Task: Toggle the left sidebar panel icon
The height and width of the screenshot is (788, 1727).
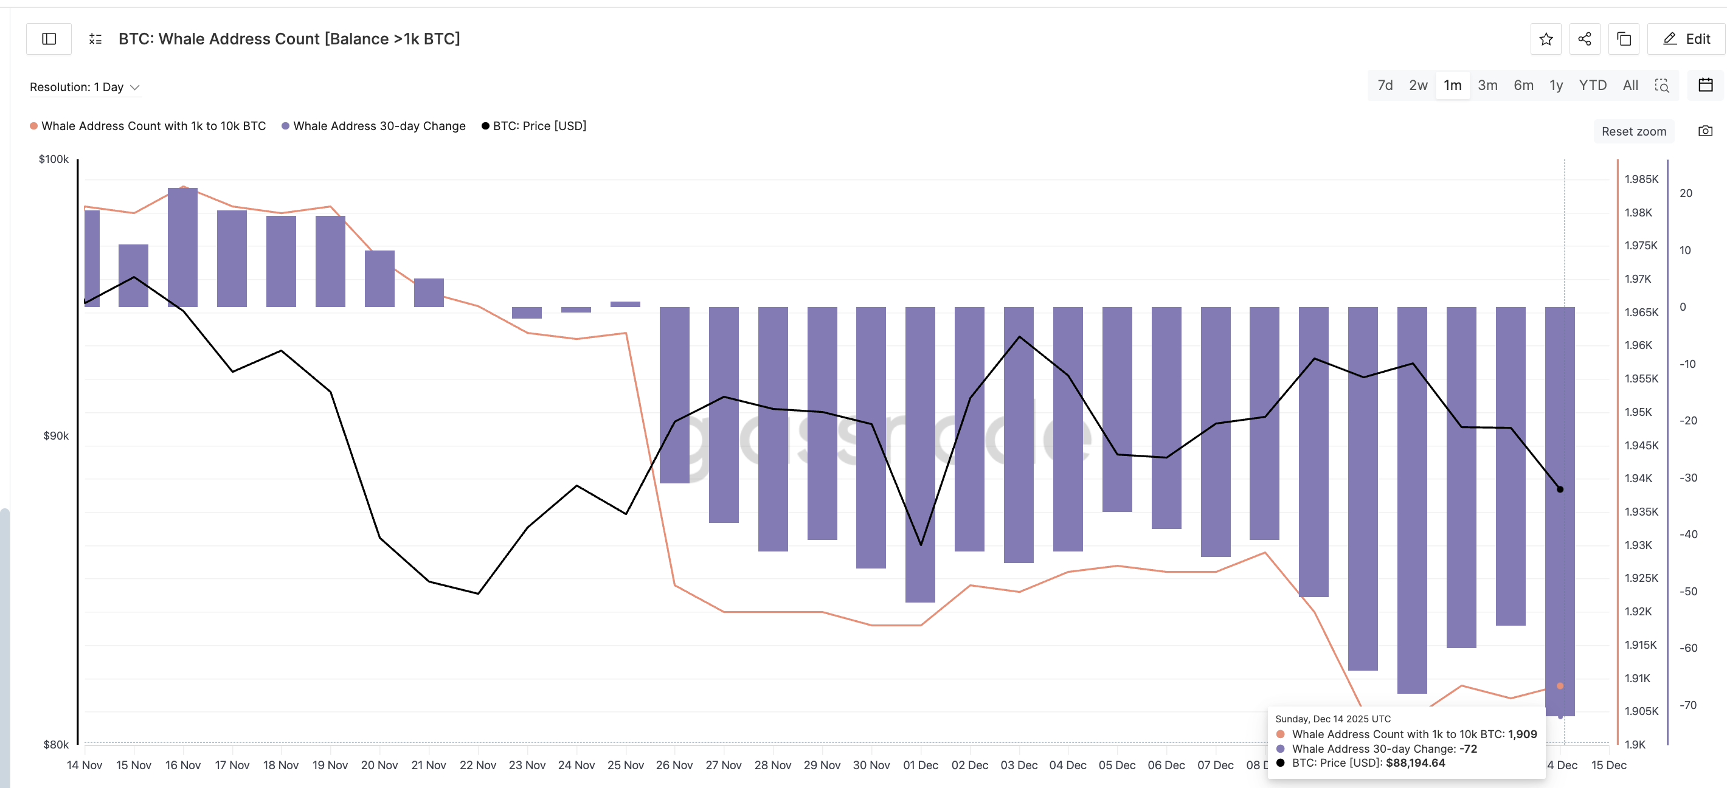Action: point(47,39)
